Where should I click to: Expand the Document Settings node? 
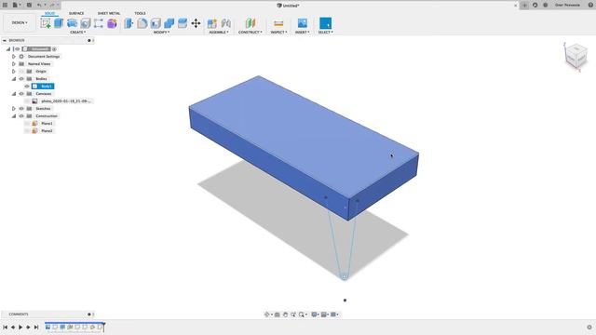click(x=14, y=56)
